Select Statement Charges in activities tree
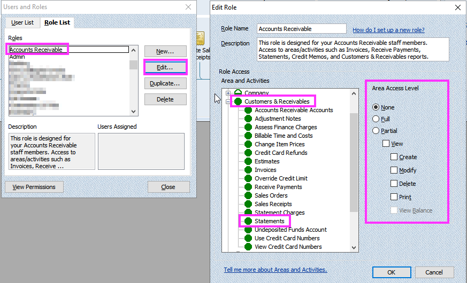The width and height of the screenshot is (467, 283). 279,213
